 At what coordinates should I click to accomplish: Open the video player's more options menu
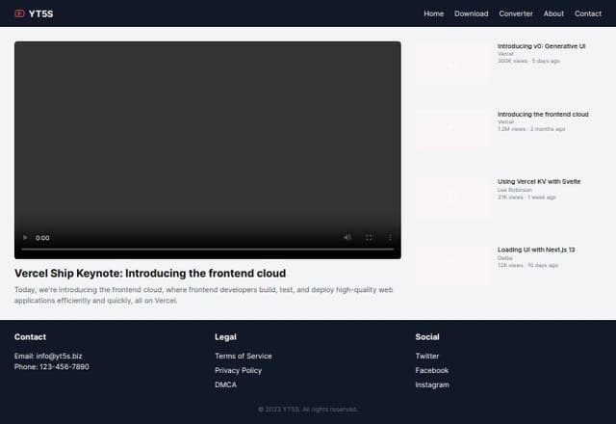[390, 237]
